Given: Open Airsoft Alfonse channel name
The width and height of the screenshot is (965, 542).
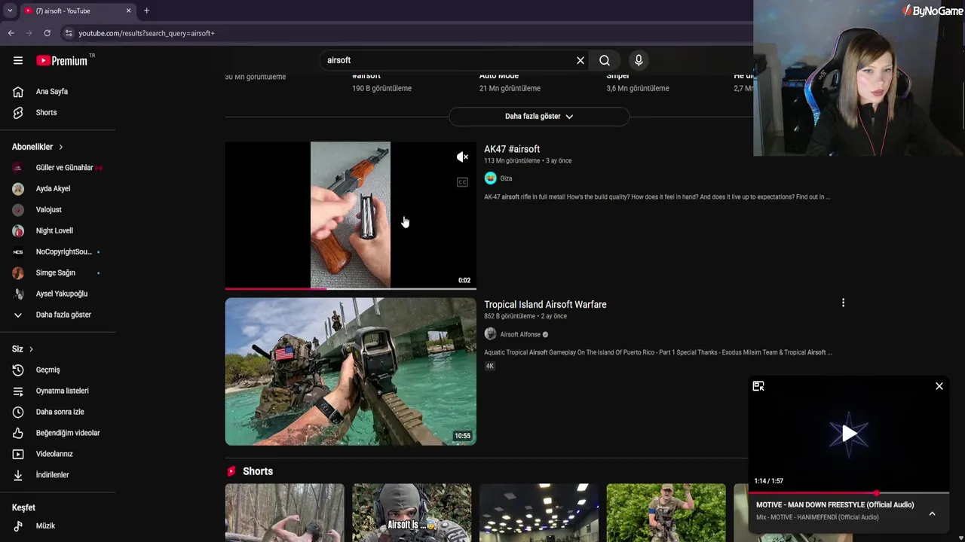Looking at the screenshot, I should (520, 334).
